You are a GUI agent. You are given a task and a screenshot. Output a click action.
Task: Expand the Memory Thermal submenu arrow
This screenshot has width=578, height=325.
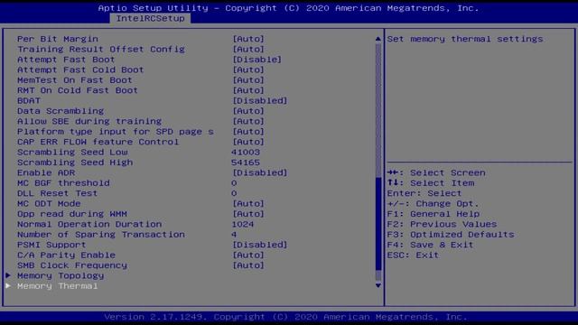click(x=8, y=286)
